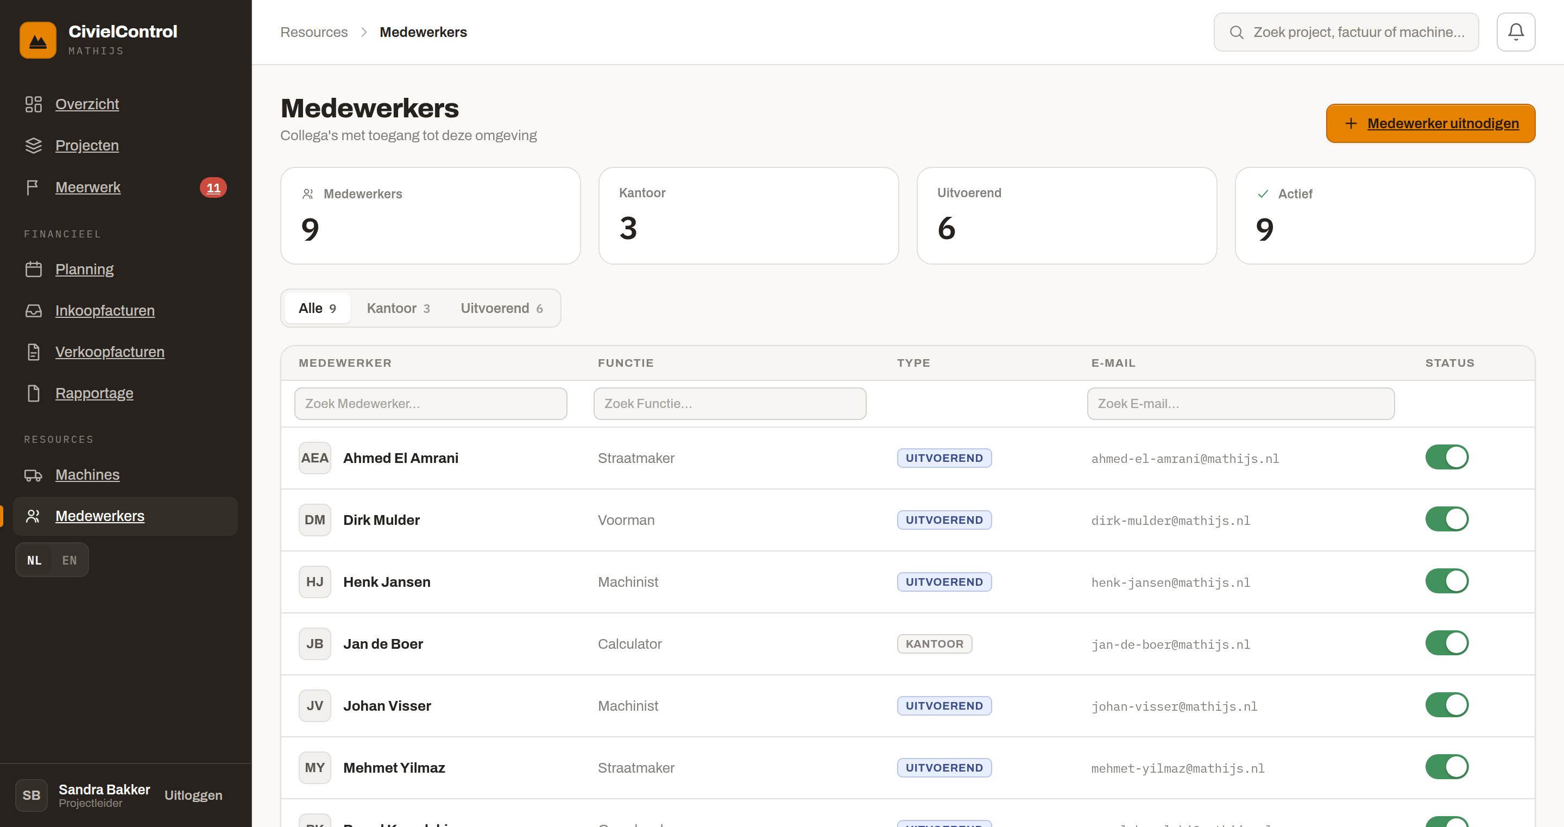Select the Kantoor 3 filter tab

coord(398,308)
